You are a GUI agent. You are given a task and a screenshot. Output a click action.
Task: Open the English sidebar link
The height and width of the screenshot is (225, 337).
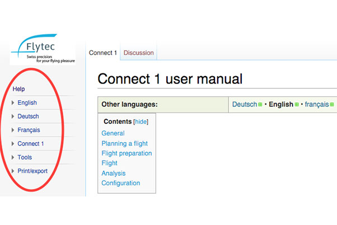[27, 103]
